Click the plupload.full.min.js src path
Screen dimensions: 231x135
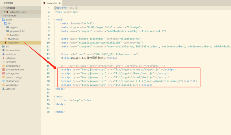click(148, 81)
